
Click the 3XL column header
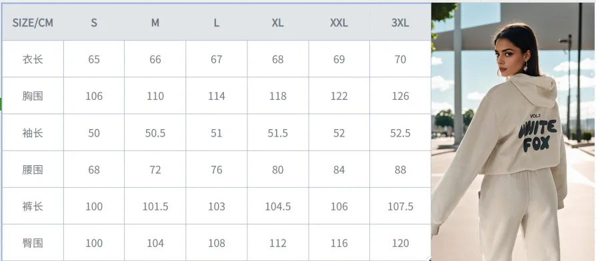[x=400, y=23]
